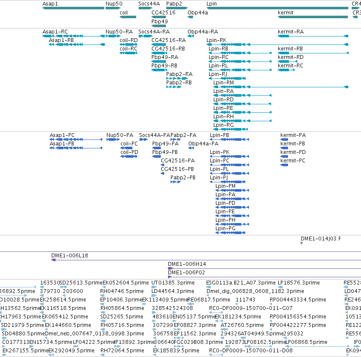Image resolution: width=361 pixels, height=357 pixels.
Task: Select EST RC0-DP0009-150700-011-G07
Action: (251, 308)
